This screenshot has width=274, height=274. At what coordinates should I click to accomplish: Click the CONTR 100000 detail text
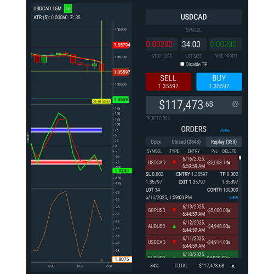point(222,190)
